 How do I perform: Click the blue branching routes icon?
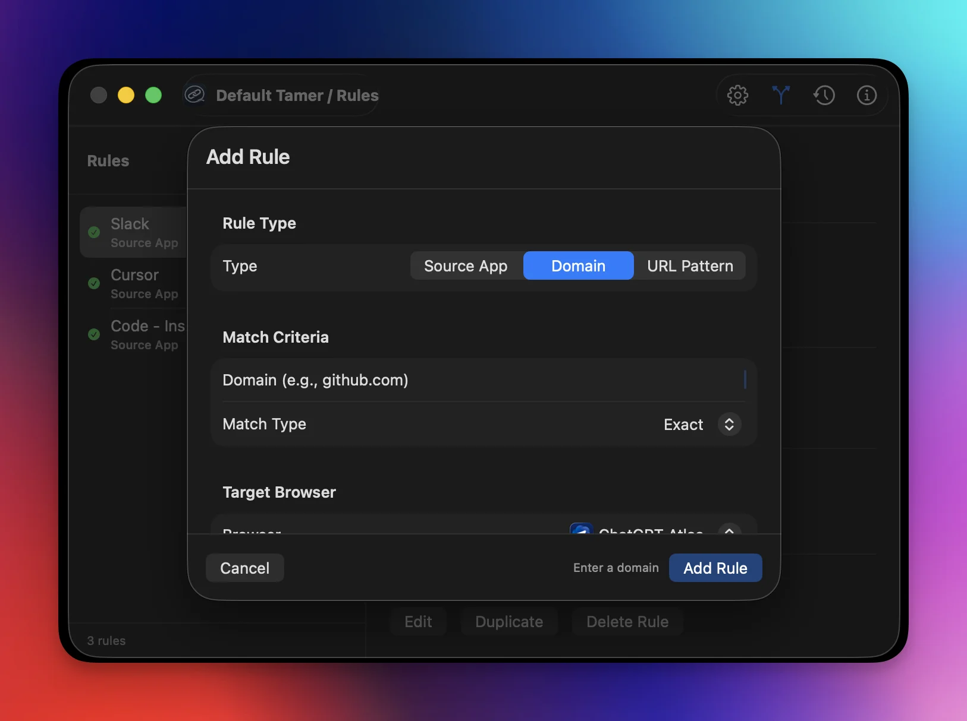[x=781, y=95]
